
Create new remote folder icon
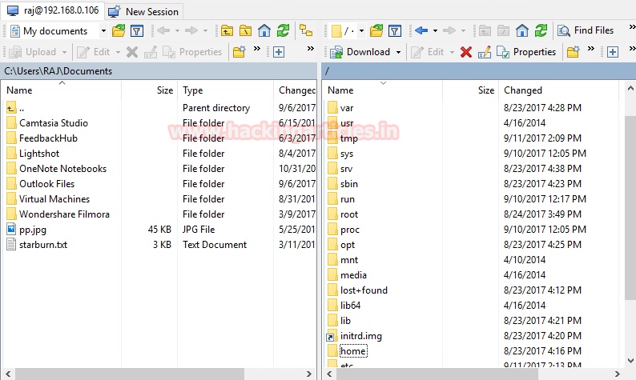click(573, 52)
